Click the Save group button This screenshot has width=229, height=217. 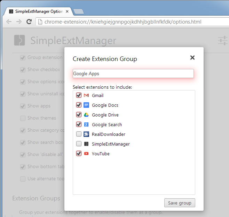180,203
